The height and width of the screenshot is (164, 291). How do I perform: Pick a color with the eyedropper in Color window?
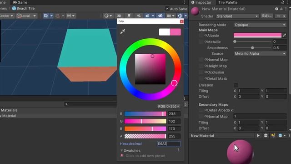(122, 31)
